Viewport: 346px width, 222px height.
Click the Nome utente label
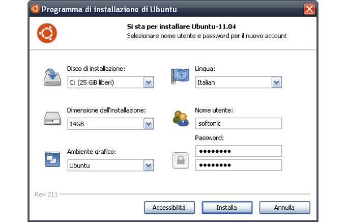pos(214,110)
